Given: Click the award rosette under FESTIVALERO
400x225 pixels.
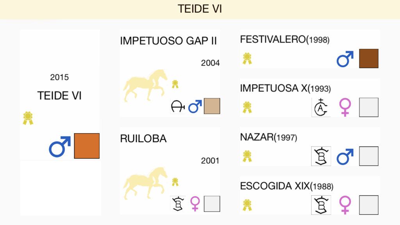Looking at the screenshot, I should click(x=247, y=59).
